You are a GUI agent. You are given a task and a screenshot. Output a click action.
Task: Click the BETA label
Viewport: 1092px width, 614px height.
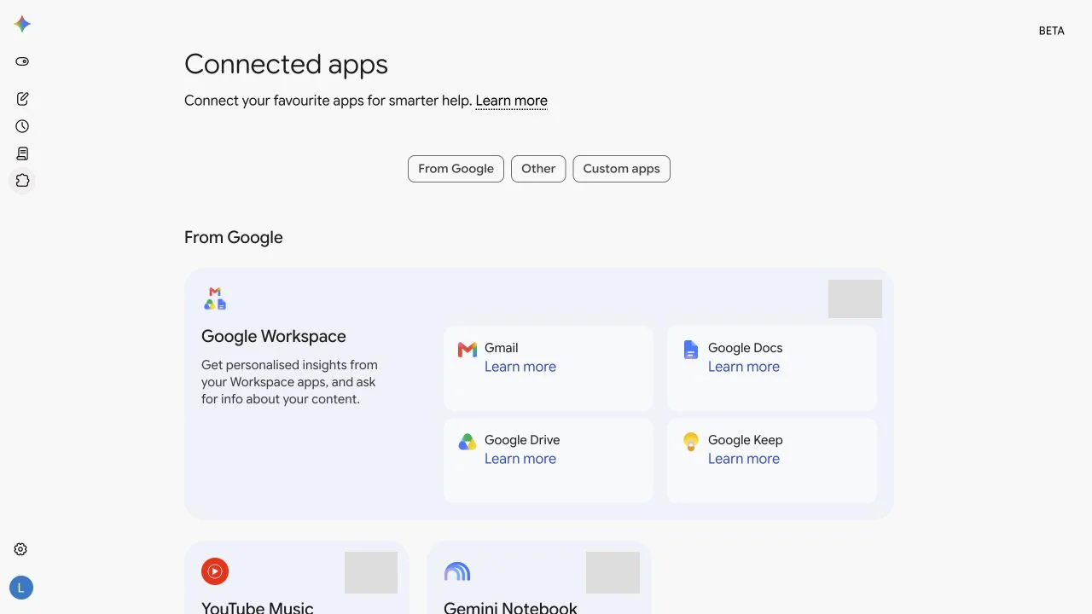click(x=1051, y=31)
